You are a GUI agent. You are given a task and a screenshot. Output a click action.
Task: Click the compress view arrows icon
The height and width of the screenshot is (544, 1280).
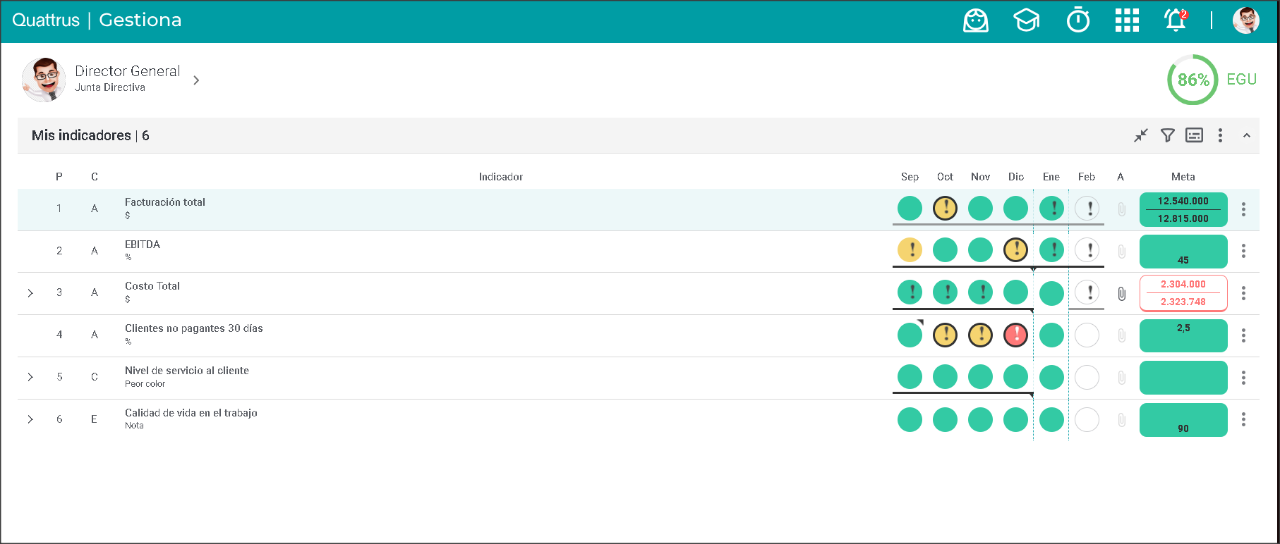click(1141, 135)
